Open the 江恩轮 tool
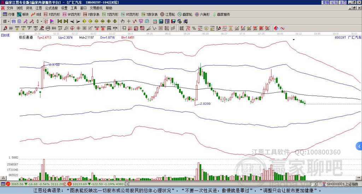The width and height of the screenshot is (362, 194). [x=168, y=14]
